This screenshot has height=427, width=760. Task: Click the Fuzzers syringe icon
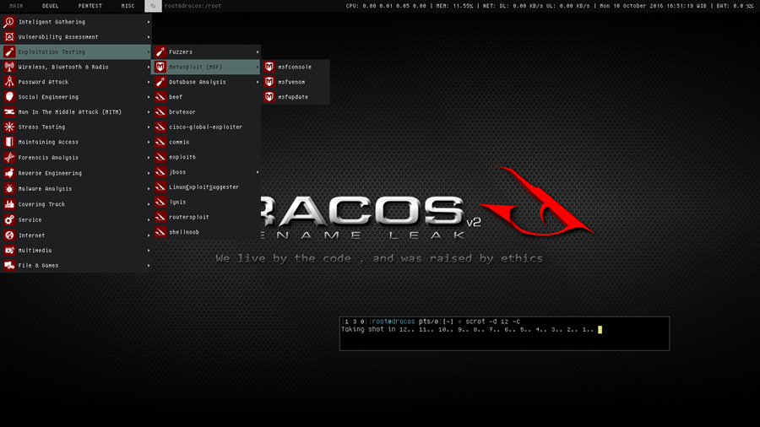coord(160,51)
